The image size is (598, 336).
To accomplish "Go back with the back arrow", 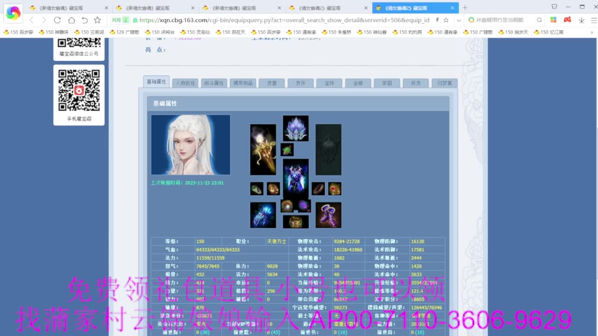I will (31, 20).
